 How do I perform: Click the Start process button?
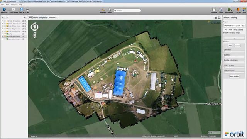pos(230,46)
